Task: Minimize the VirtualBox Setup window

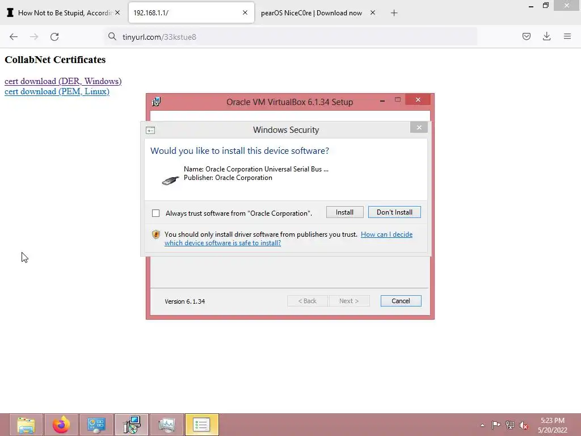Action: (382, 100)
